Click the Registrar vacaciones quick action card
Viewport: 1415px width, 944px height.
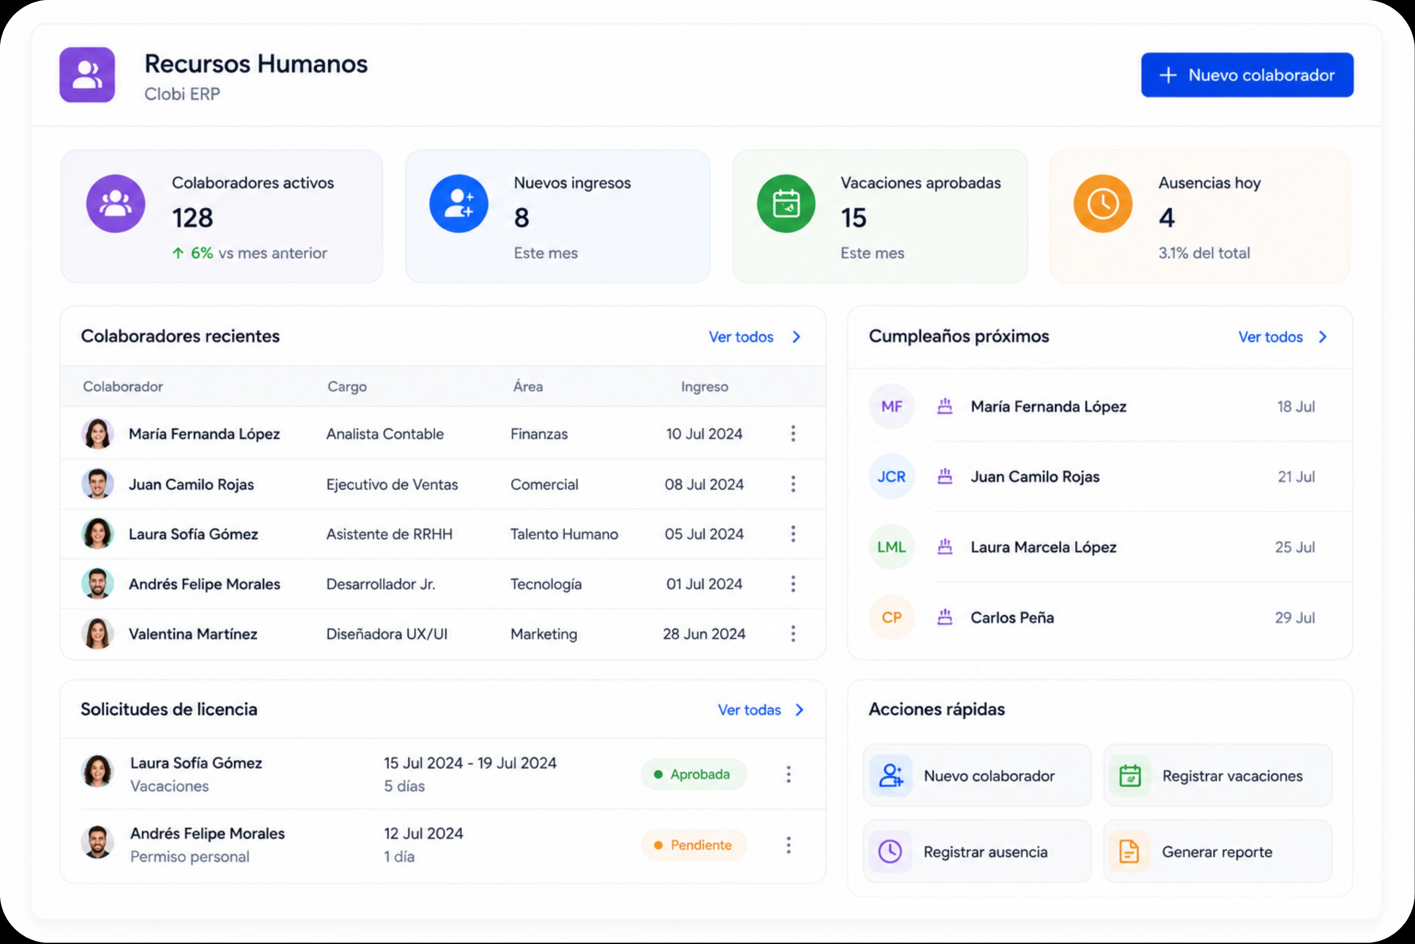(1218, 776)
